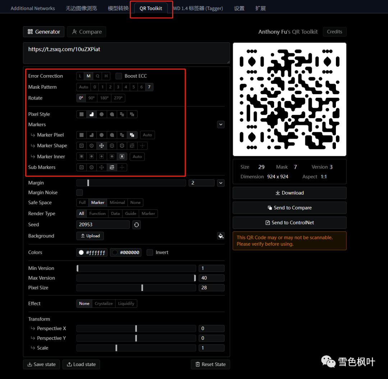388x379 pixels.
Task: Expand Margin options dropdown arrow
Action: coord(221,183)
